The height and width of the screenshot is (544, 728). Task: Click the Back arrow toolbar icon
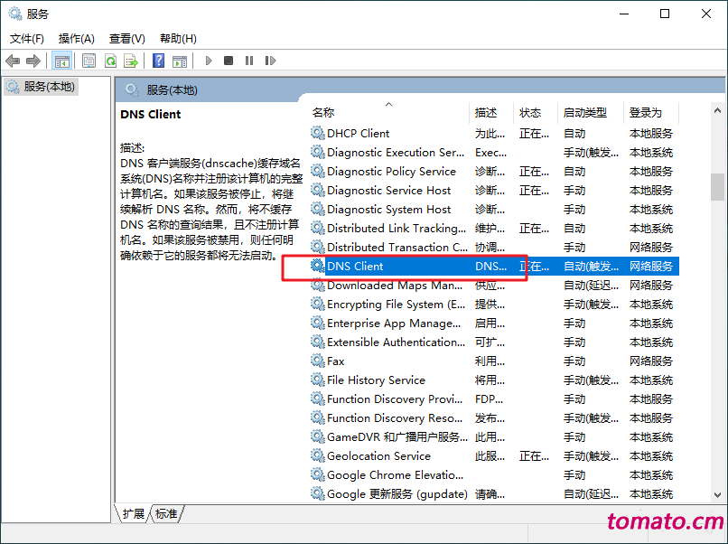[x=13, y=61]
